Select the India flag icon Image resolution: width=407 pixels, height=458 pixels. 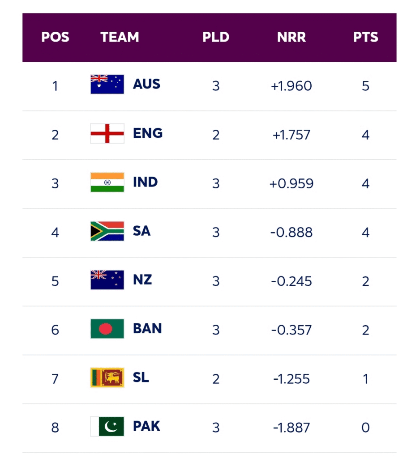coord(107,182)
